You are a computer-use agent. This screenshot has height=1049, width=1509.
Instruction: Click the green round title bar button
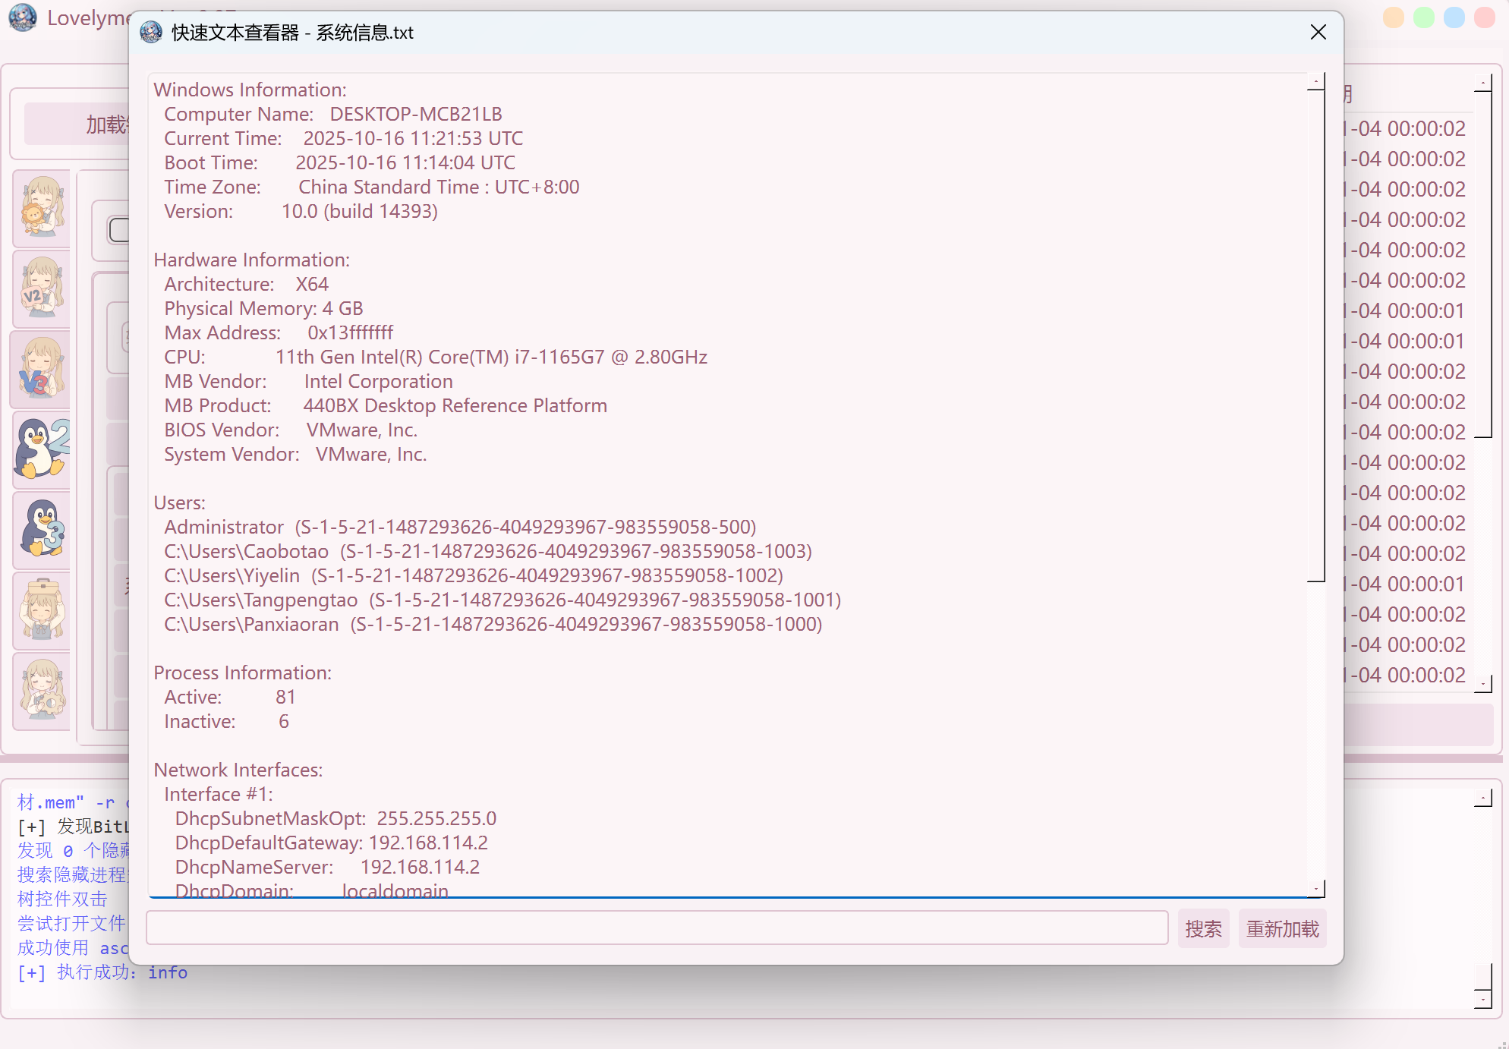pos(1424,17)
